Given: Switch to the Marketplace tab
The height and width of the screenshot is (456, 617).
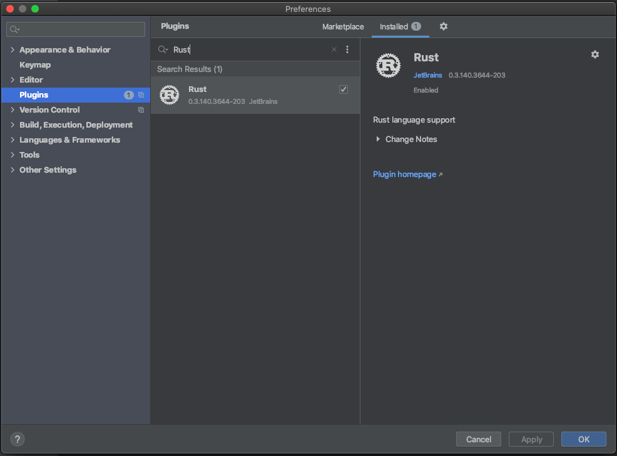Looking at the screenshot, I should 343,26.
